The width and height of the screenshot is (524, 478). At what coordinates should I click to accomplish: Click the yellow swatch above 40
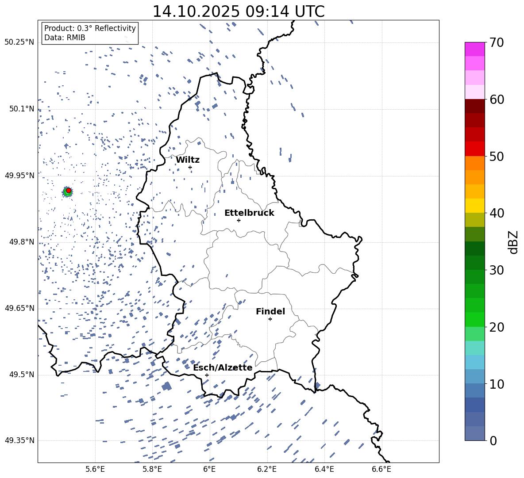click(x=474, y=206)
